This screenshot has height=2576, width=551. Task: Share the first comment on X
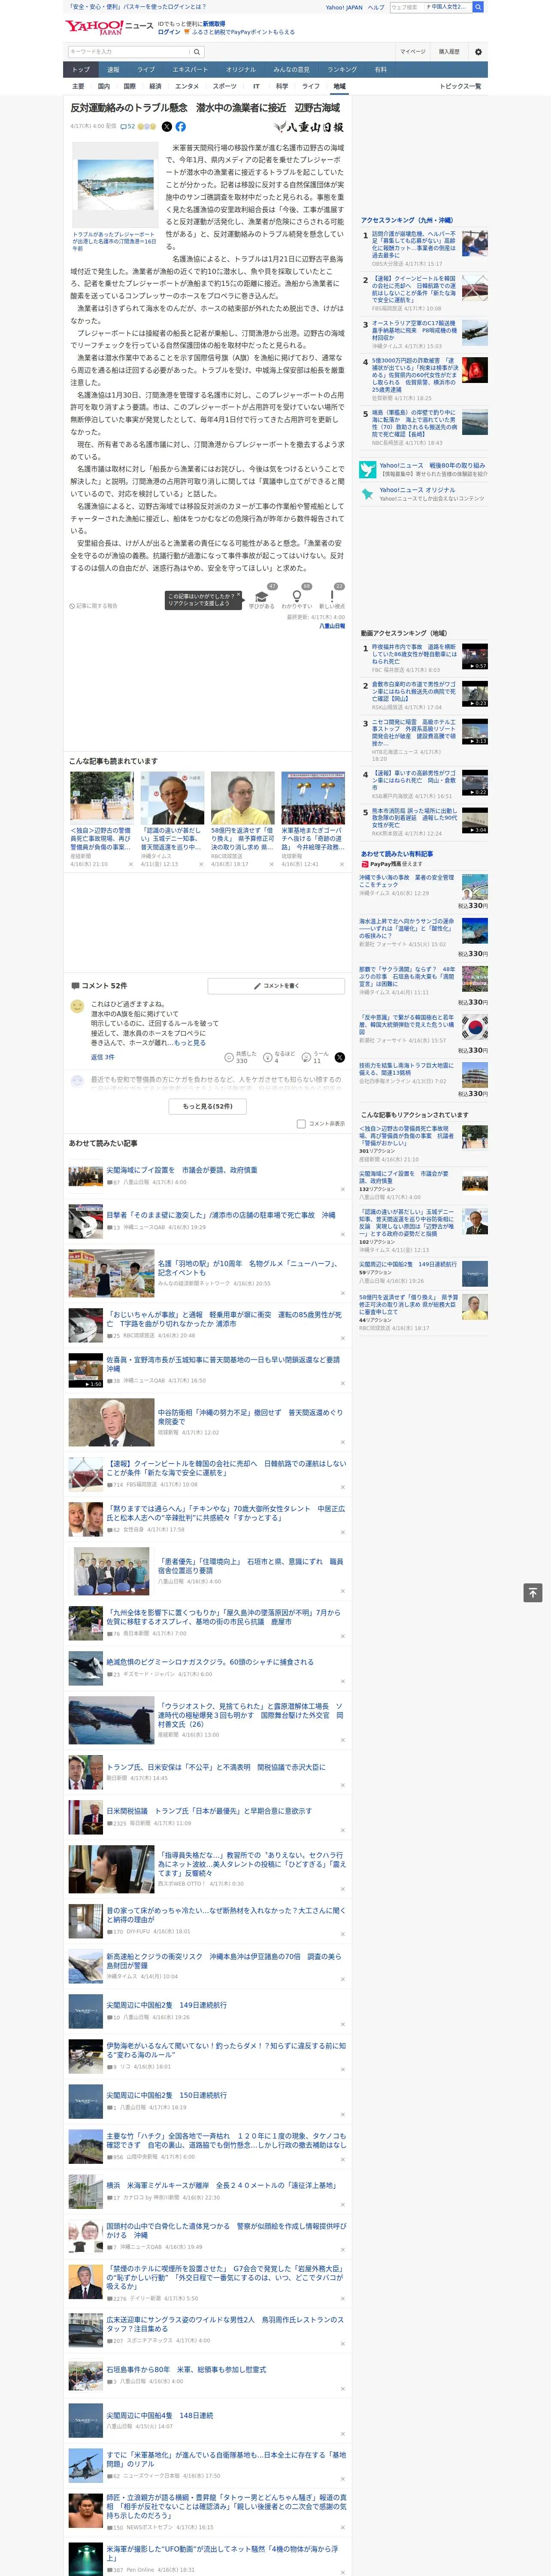tap(340, 1057)
